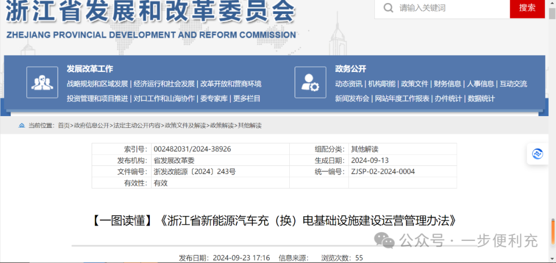556x263 pixels.
Task: Click the 发展改革工作 heading
Action: click(90, 69)
